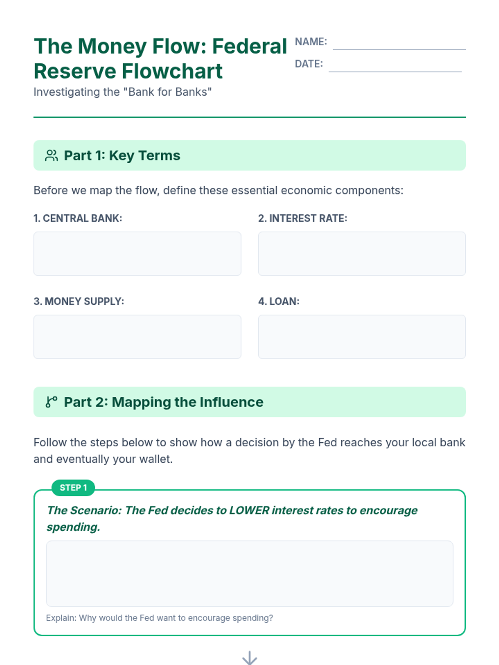499x665 pixels.
Task: Click the Part 2: Mapping the Influence header
Action: click(163, 402)
